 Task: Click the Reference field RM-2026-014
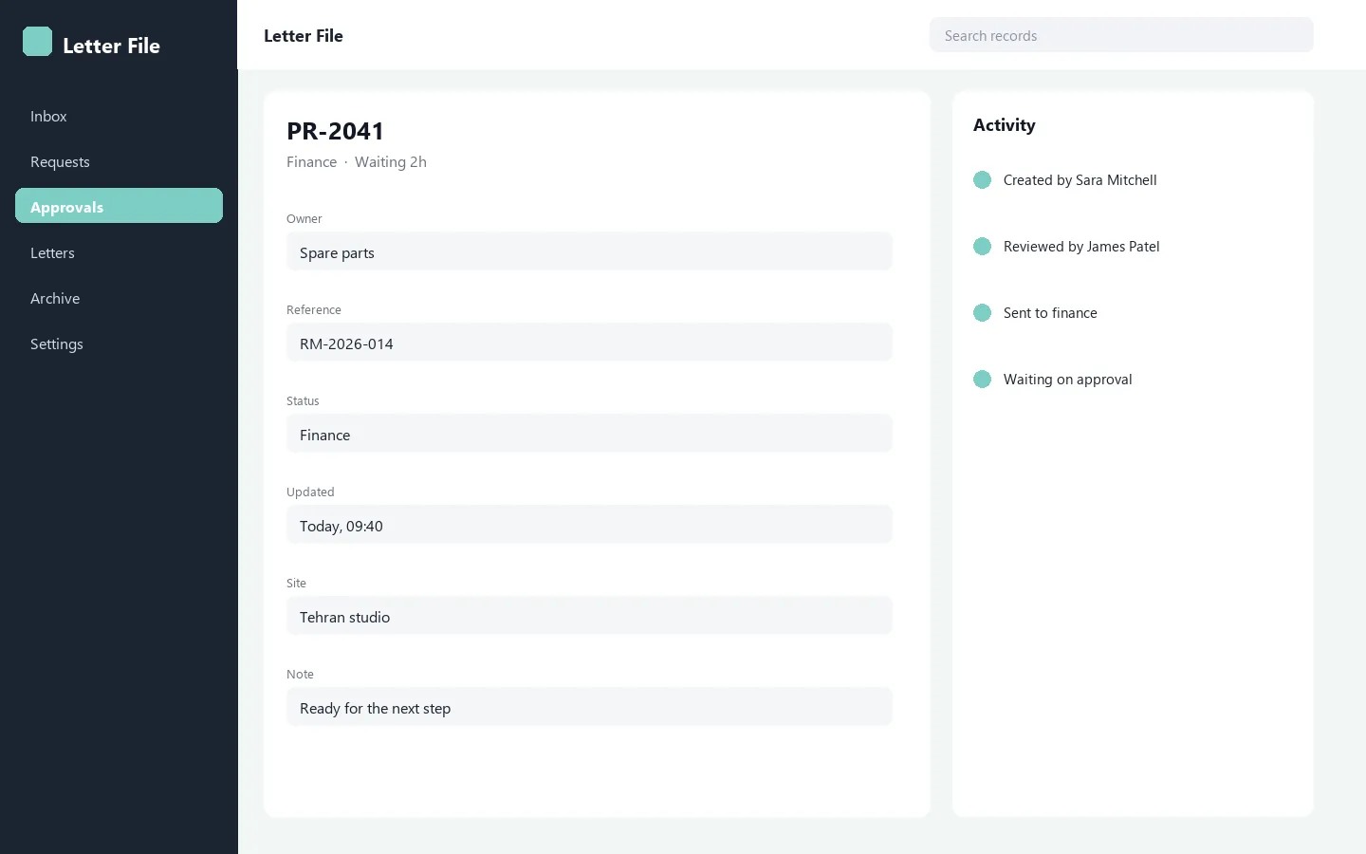[589, 343]
